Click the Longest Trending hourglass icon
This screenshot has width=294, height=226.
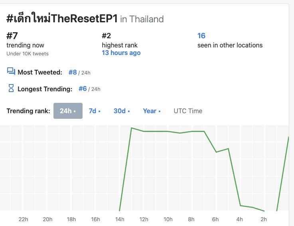click(x=11, y=88)
